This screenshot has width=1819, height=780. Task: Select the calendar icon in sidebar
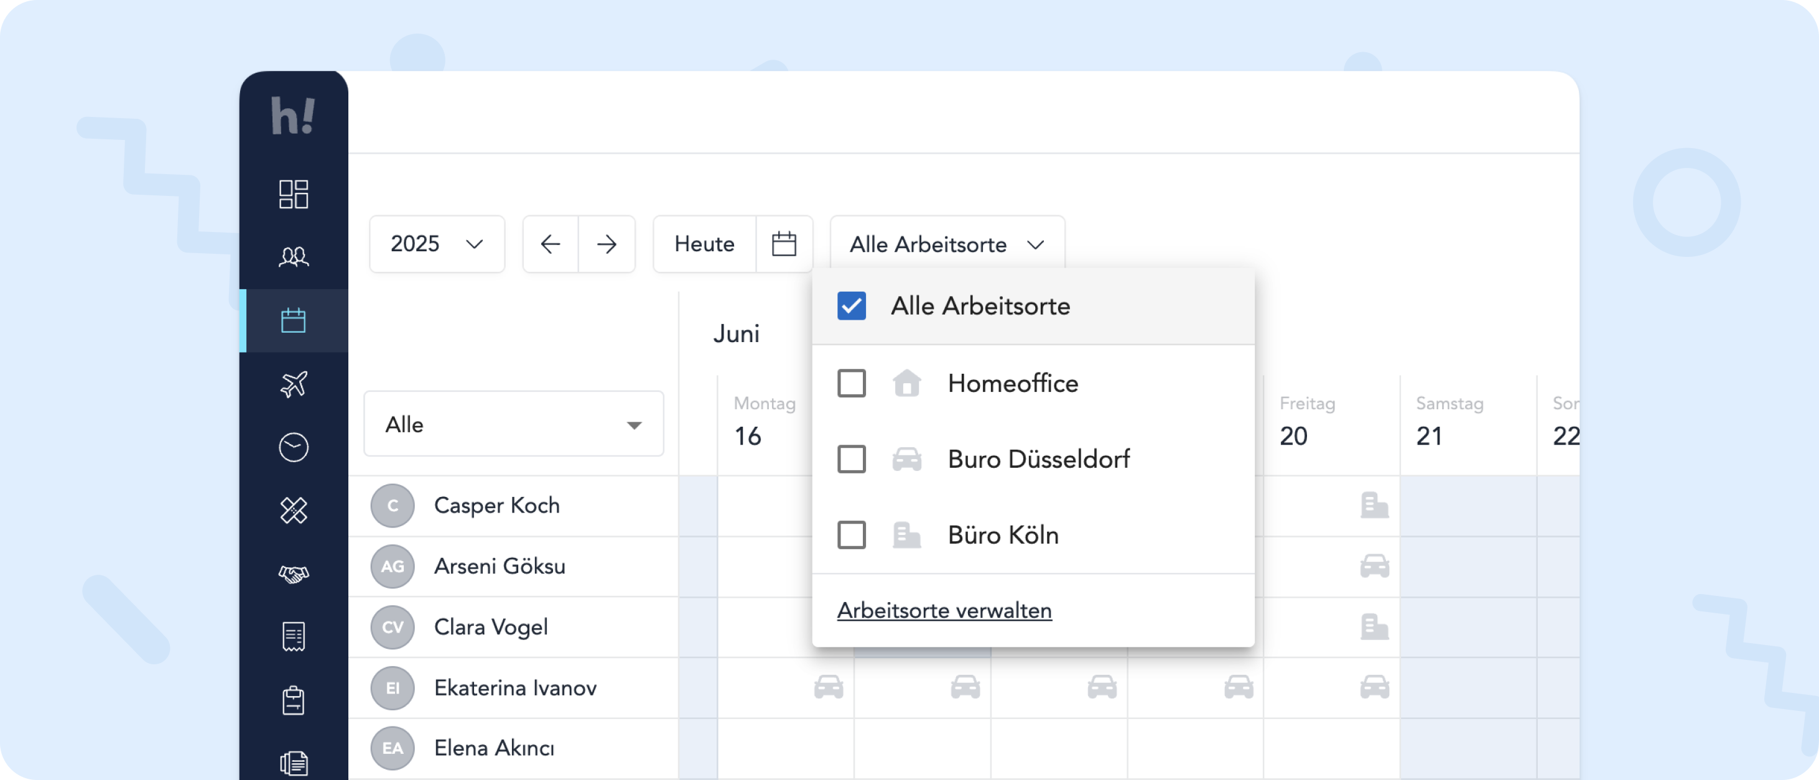tap(293, 320)
